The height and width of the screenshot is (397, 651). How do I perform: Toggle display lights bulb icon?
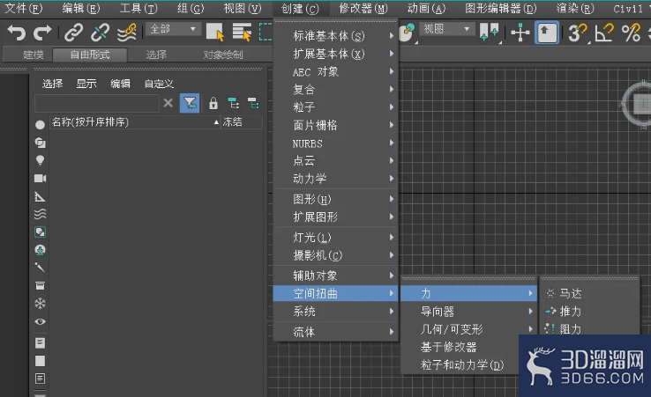pyautogui.click(x=40, y=161)
